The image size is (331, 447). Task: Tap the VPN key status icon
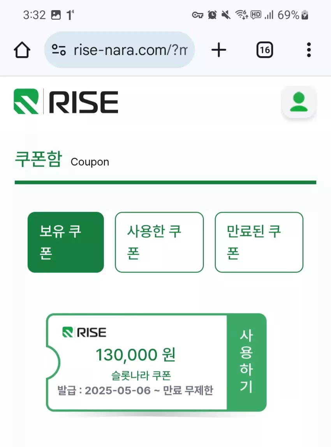point(197,15)
